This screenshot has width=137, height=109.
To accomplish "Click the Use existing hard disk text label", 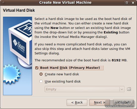I will pyautogui.click(x=63, y=81).
